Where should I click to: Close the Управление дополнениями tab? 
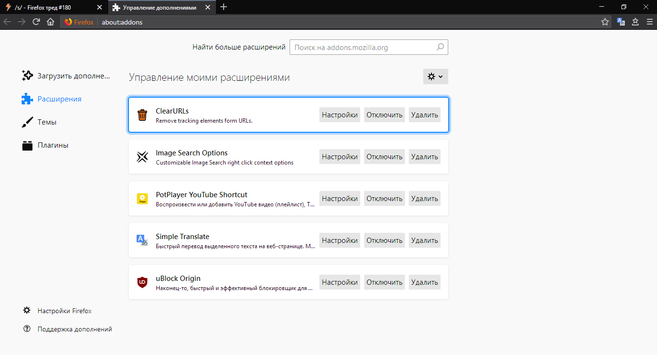(208, 7)
